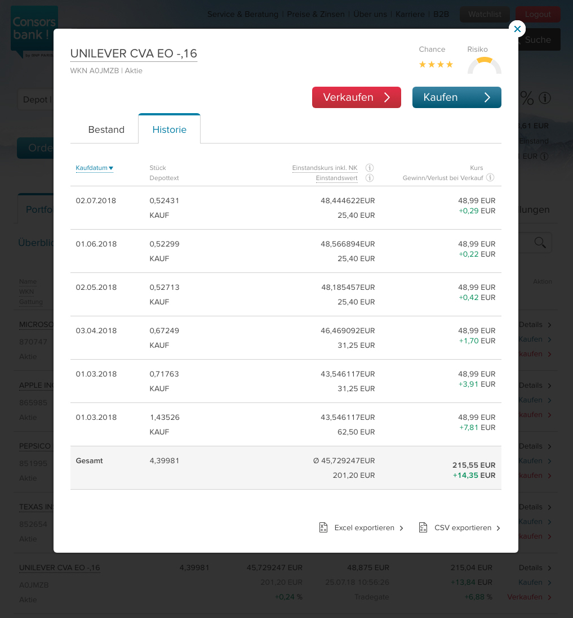This screenshot has height=618, width=573.
Task: Export history via CSV exportieren
Action: (x=460, y=528)
